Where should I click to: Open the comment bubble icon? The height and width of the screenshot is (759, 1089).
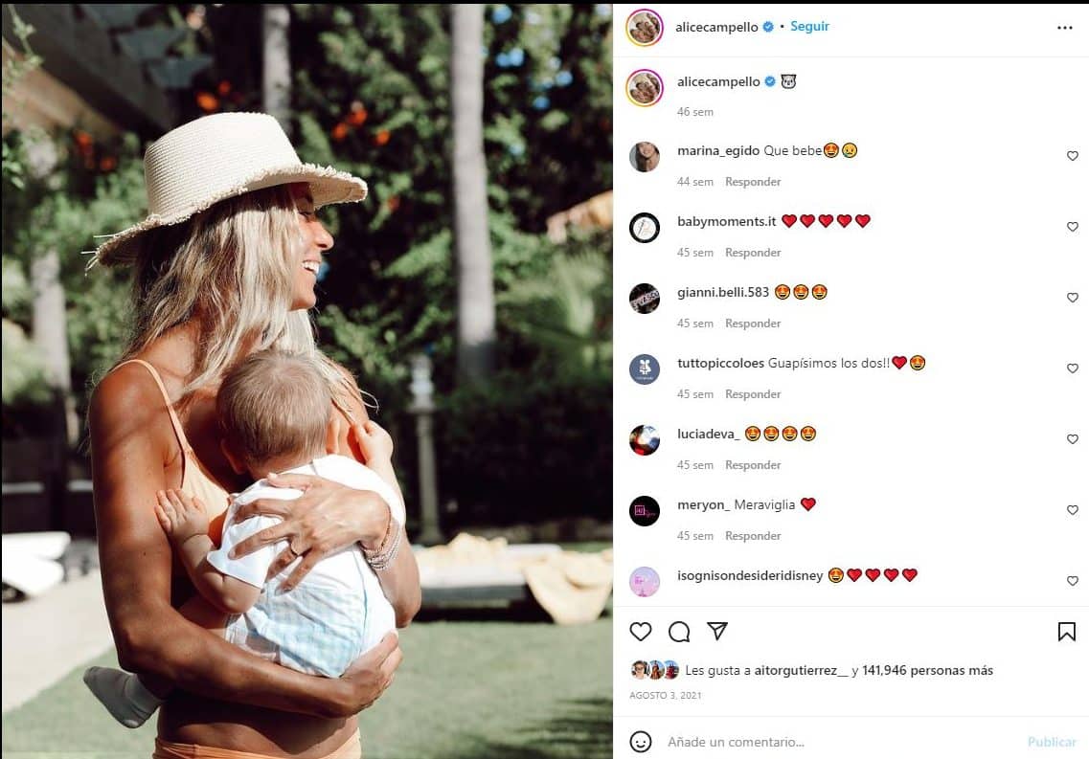[x=678, y=632]
